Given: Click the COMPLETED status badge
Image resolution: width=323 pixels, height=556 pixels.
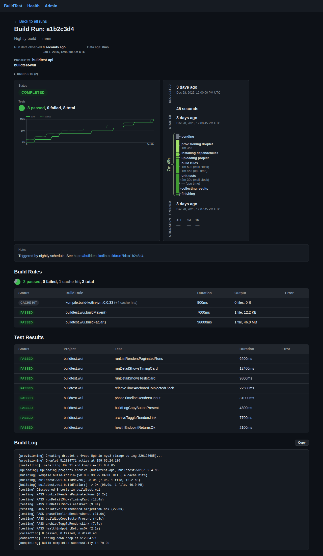Looking at the screenshot, I should coord(33,92).
